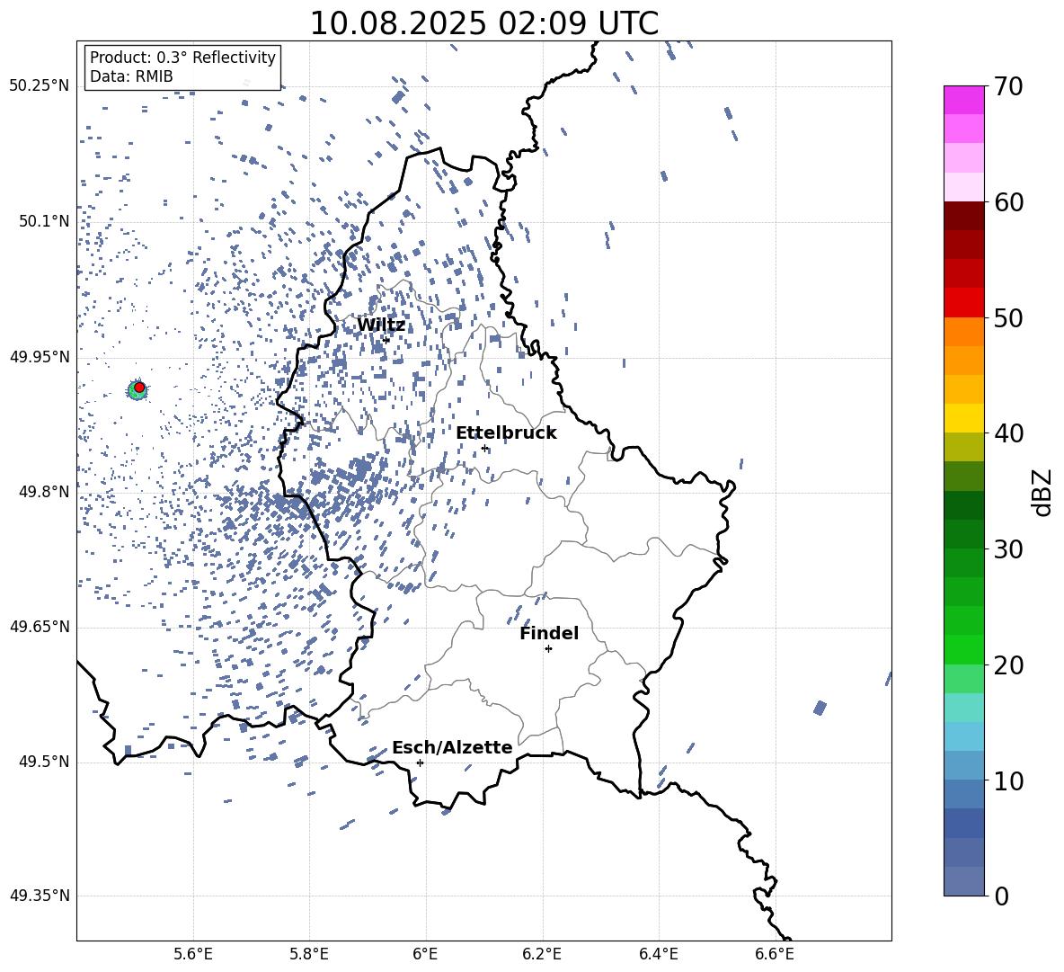The image size is (1064, 972).
Task: Click the 0 dBZ colorbar label
Action: 1001,896
